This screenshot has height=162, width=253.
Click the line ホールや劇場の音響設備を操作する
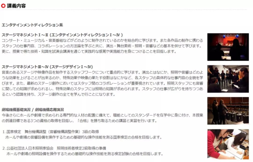[x=83, y=137]
